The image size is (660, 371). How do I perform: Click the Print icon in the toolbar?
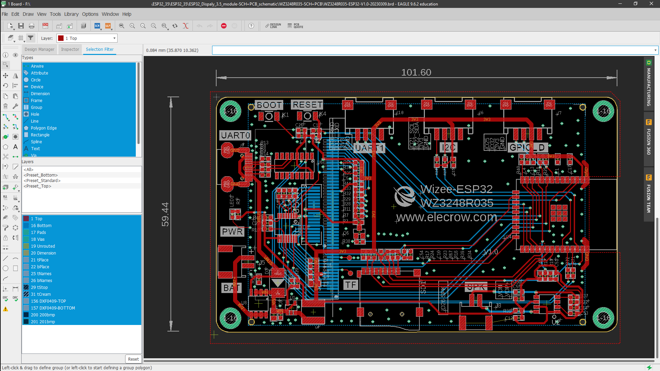[x=32, y=26]
